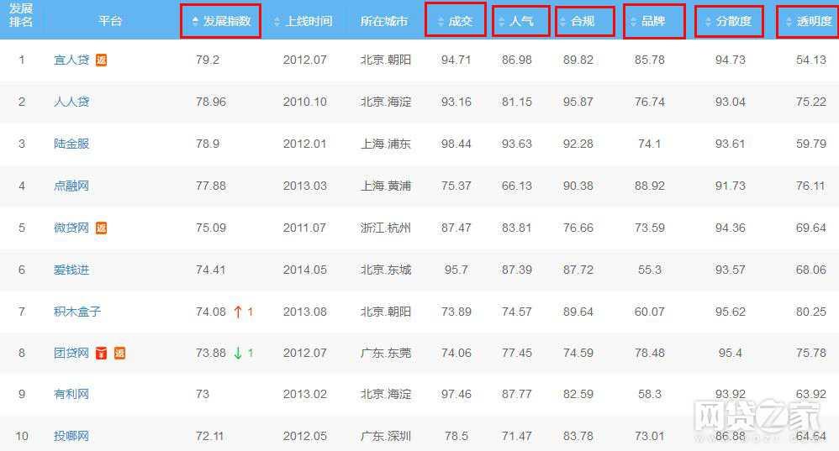
Task: Click the 成交 score 98.44
Action: [456, 144]
